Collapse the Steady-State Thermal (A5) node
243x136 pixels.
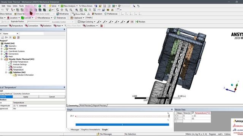pos(2,59)
